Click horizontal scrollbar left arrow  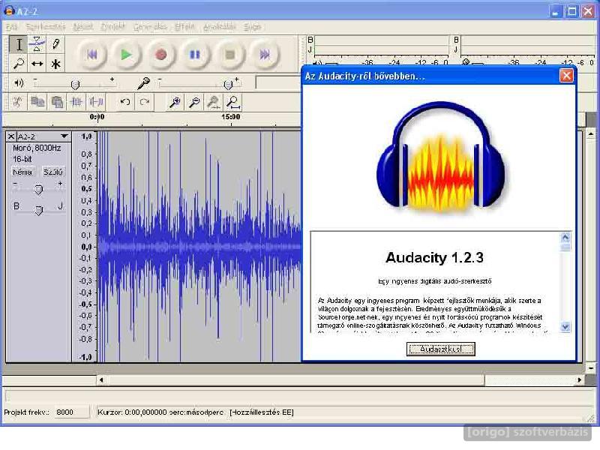[101, 380]
